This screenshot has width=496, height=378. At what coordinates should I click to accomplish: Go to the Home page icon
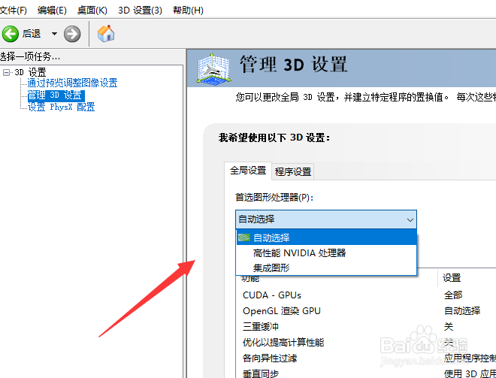106,34
